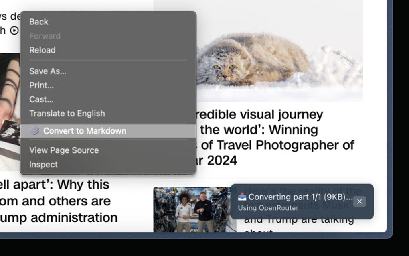Select Convert to Markdown entry
The image size is (409, 256).
pyautogui.click(x=108, y=131)
